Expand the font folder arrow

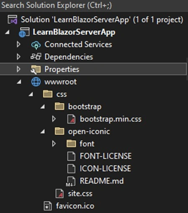54,144
